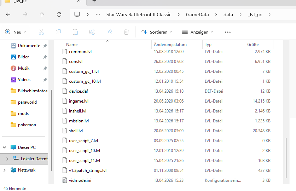Click the PC monitor icon in address bar
Image resolution: width=296 pixels, height=191 pixels.
pos(77,15)
